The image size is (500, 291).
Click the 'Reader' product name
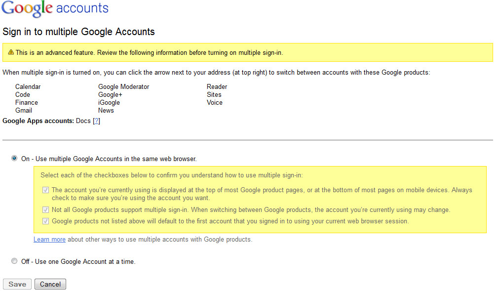pyautogui.click(x=217, y=87)
